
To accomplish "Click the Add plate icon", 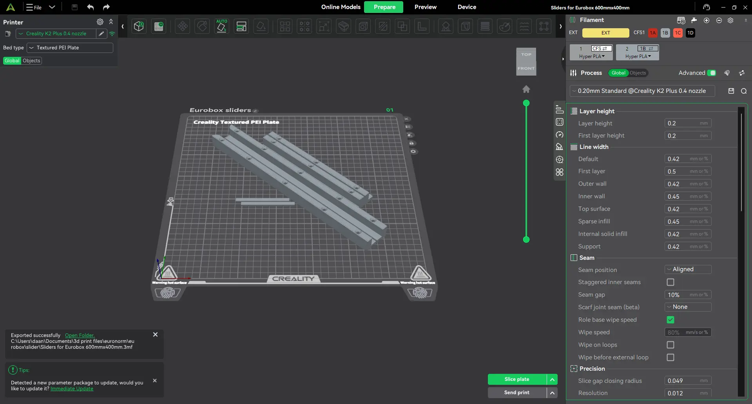I will pos(159,26).
